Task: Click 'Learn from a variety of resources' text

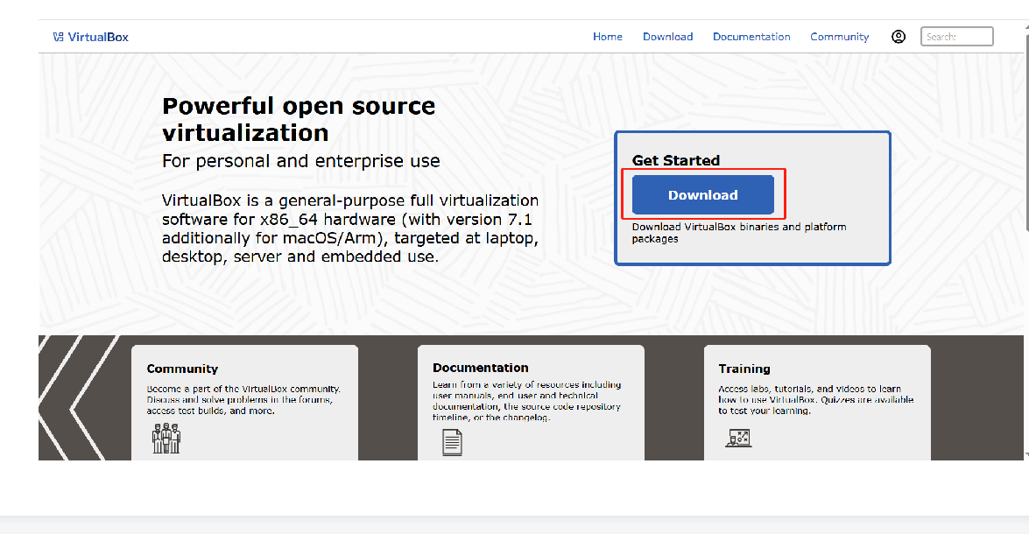Action: 527,401
